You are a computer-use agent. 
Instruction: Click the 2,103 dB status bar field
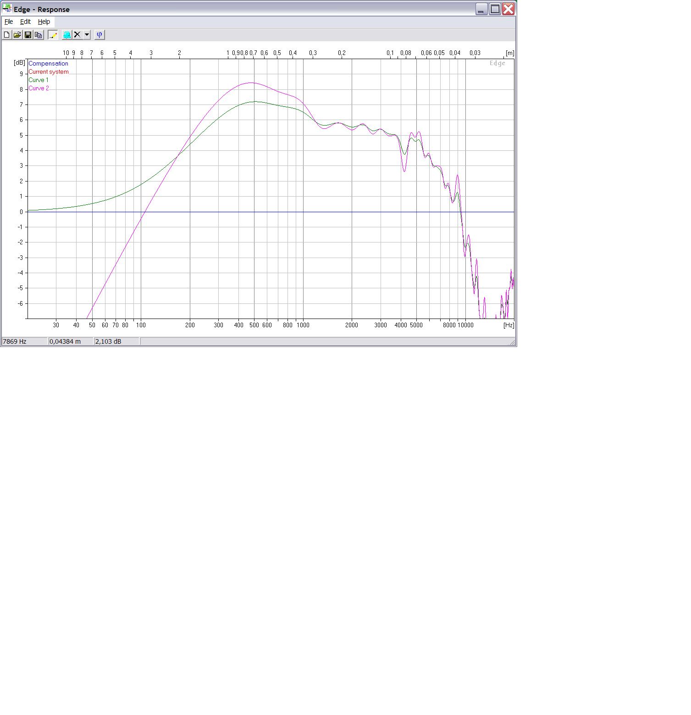click(x=117, y=341)
